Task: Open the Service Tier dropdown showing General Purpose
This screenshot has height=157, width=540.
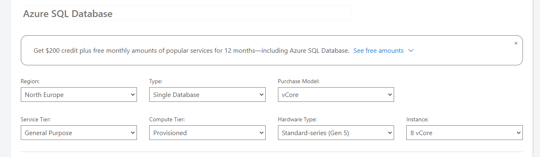Action: [x=79, y=133]
